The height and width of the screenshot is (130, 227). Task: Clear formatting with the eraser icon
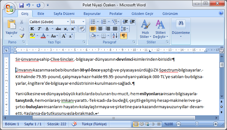coord(82,29)
